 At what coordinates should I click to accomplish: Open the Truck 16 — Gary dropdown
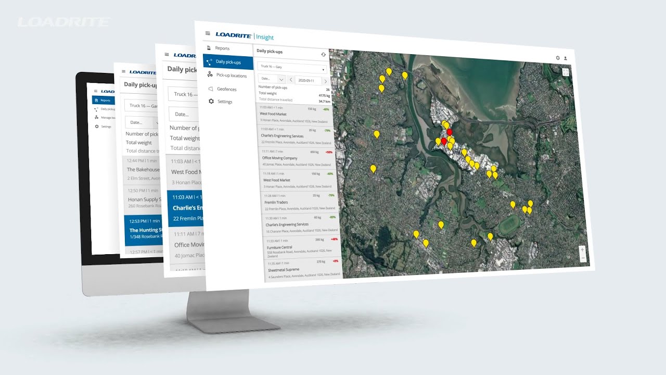(x=292, y=68)
